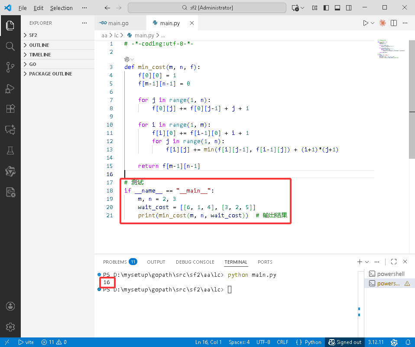Switch to the PROBLEMS panel tab
This screenshot has width=415, height=347.
(x=120, y=262)
